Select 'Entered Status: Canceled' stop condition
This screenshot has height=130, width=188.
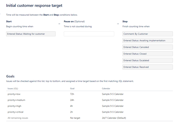(x=147, y=47)
